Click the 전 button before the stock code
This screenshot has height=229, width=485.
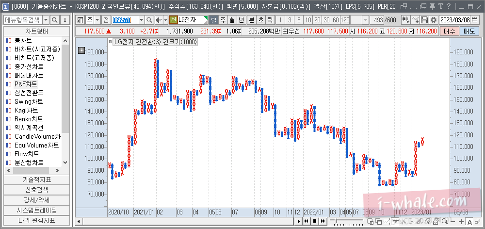click(106, 20)
